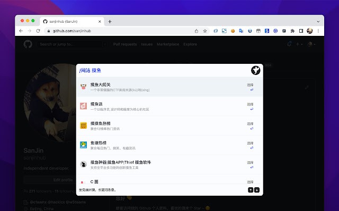Click the 摸摸鱼热榜 yellow icon
The image size is (339, 211).
(84, 126)
